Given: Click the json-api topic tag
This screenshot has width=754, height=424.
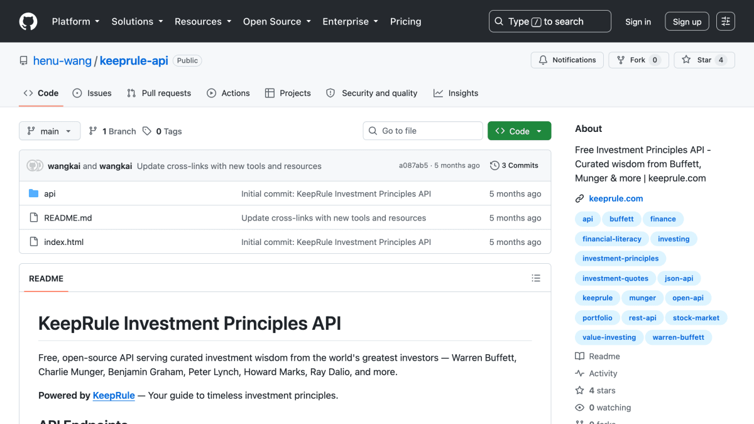Looking at the screenshot, I should [x=679, y=278].
